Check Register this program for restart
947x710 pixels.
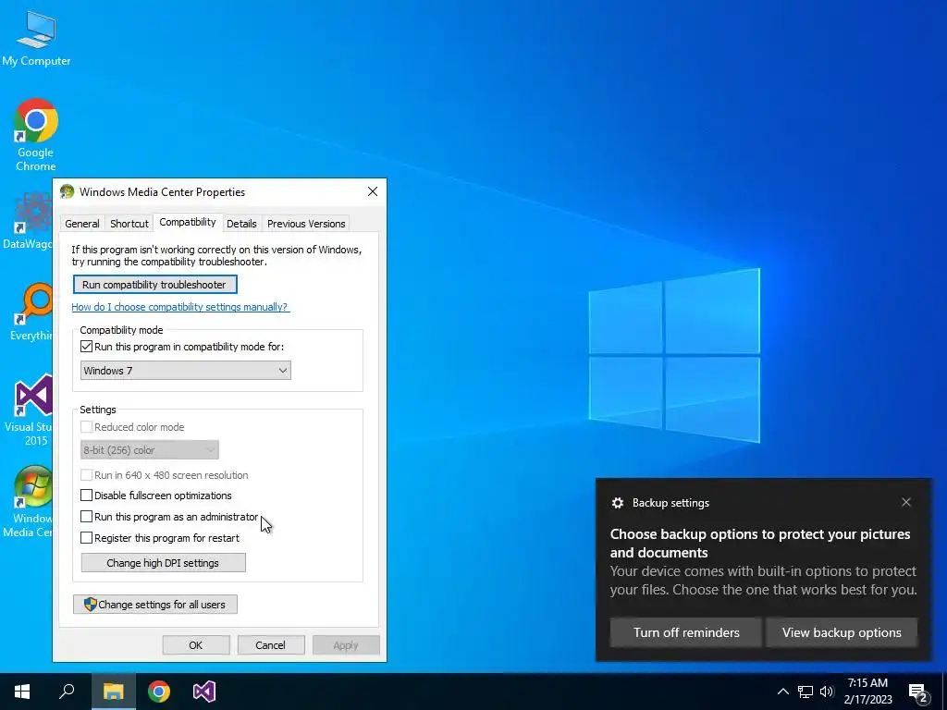point(86,538)
